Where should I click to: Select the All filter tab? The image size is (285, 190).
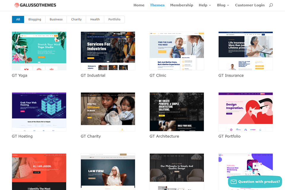tap(18, 20)
